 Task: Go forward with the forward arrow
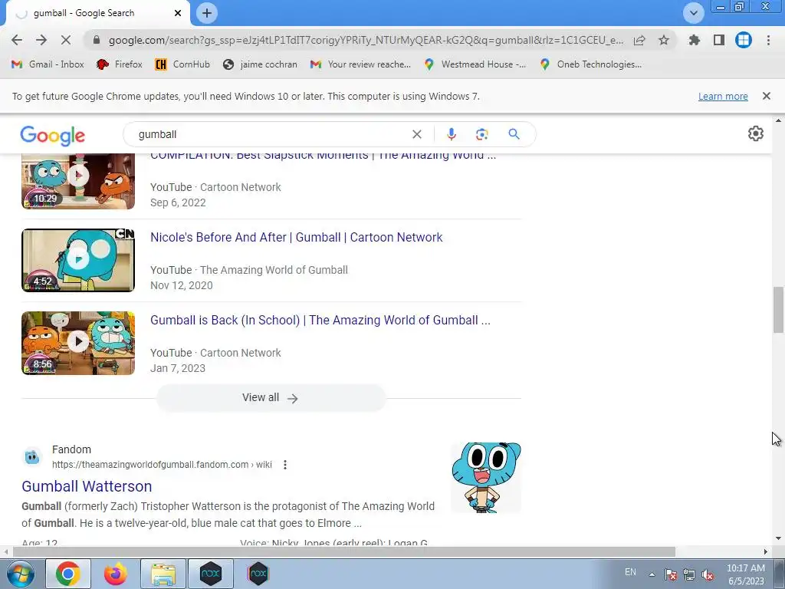[41, 40]
